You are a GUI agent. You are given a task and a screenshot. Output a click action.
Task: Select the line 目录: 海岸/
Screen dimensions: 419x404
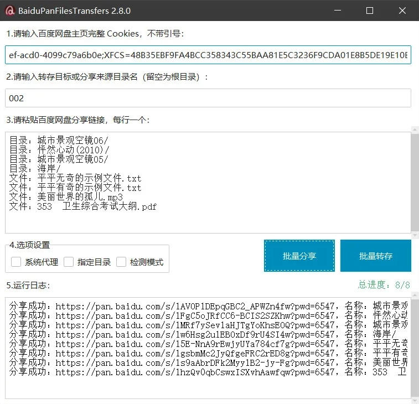tap(35, 169)
